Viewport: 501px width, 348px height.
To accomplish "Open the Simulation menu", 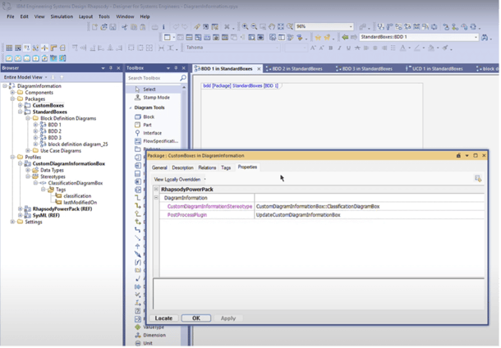I will point(62,16).
